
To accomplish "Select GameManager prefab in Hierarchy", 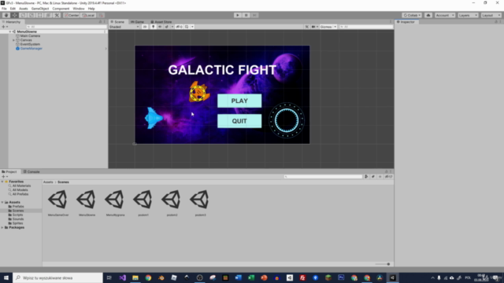I will click(x=31, y=49).
